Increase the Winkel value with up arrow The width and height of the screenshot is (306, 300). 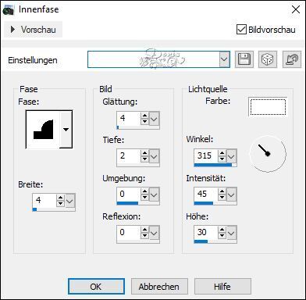222,153
